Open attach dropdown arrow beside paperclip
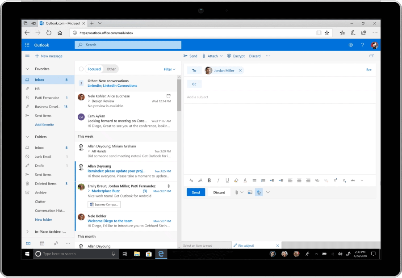Viewport: 402px width, 278px height. tap(242, 192)
